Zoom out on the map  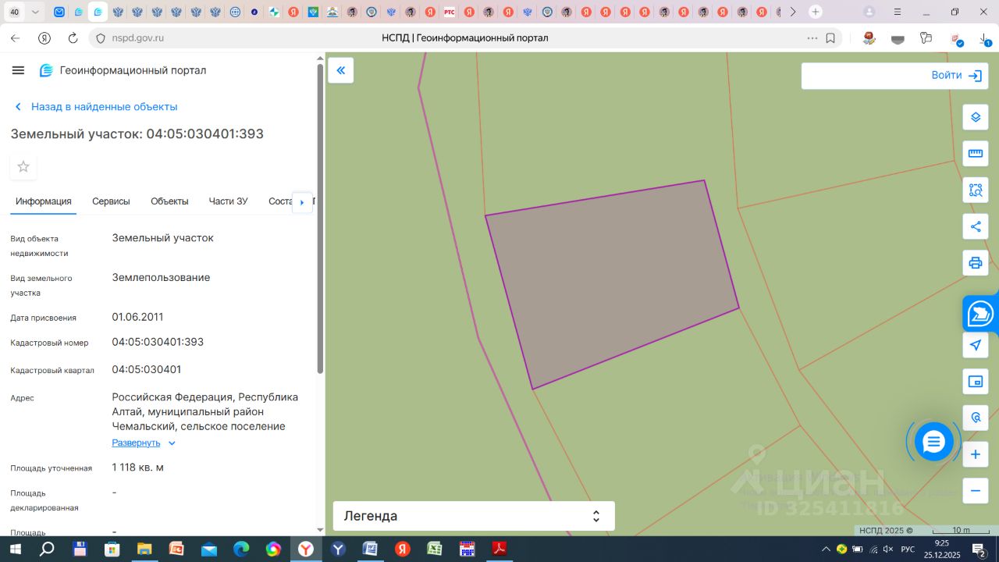click(x=976, y=491)
